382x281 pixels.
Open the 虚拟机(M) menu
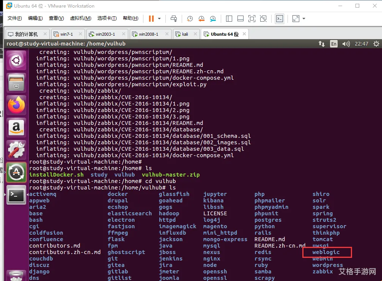pos(80,18)
